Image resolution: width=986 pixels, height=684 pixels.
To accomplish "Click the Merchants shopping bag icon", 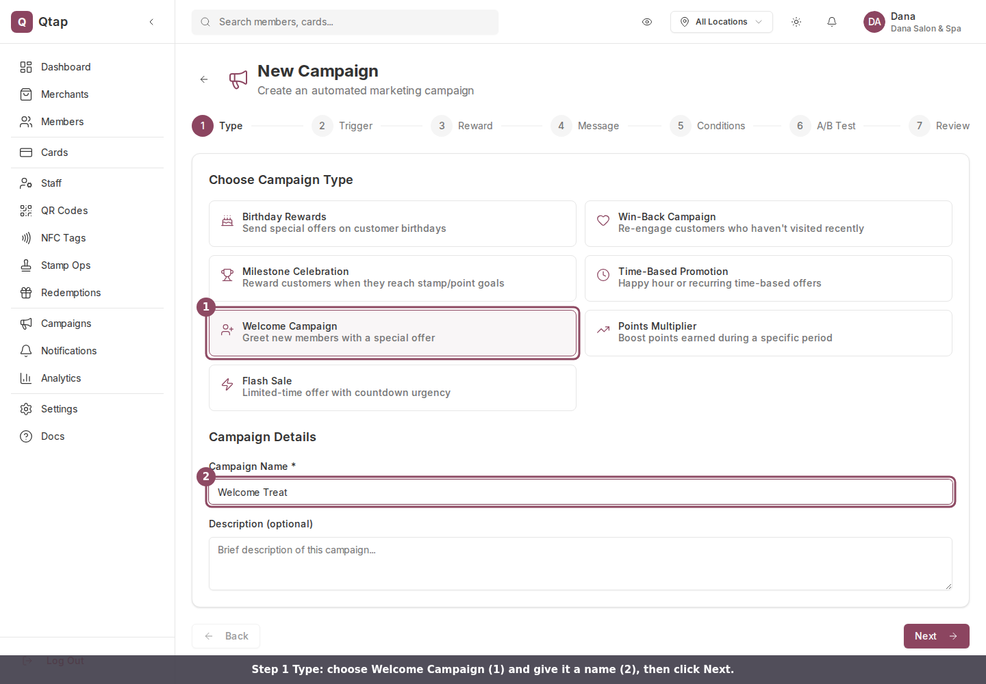I will pos(26,94).
